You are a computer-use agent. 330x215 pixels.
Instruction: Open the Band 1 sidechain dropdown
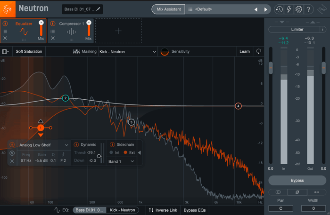[x=121, y=161]
